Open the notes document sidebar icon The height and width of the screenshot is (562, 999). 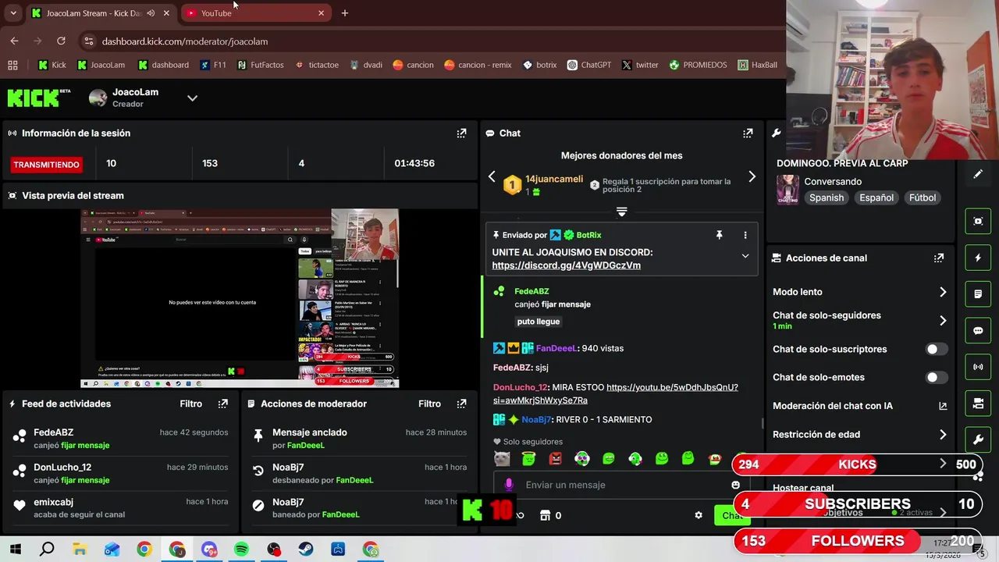[978, 294]
